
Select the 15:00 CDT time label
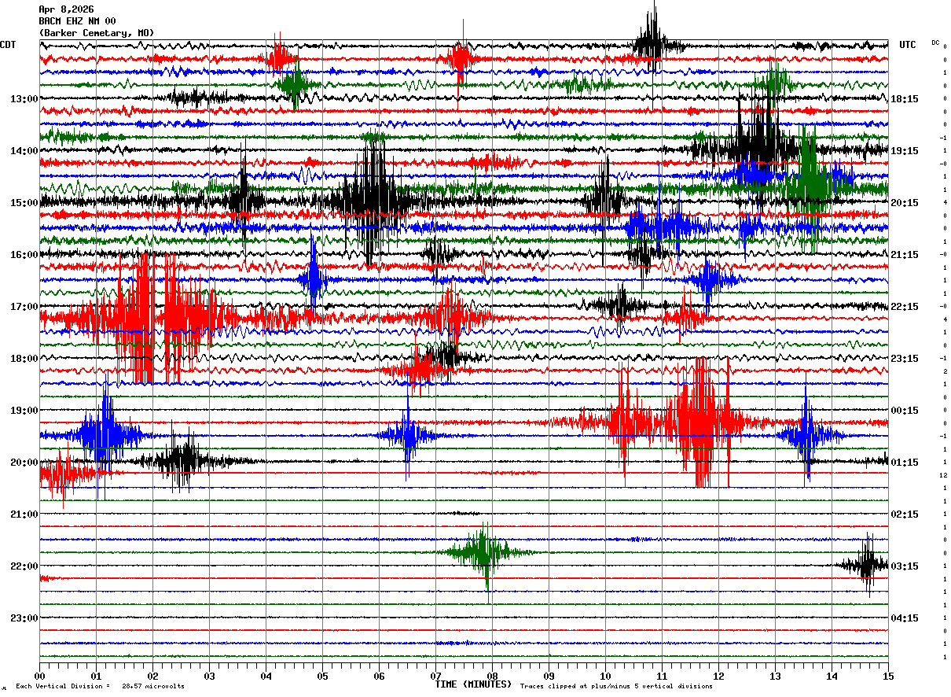24,203
